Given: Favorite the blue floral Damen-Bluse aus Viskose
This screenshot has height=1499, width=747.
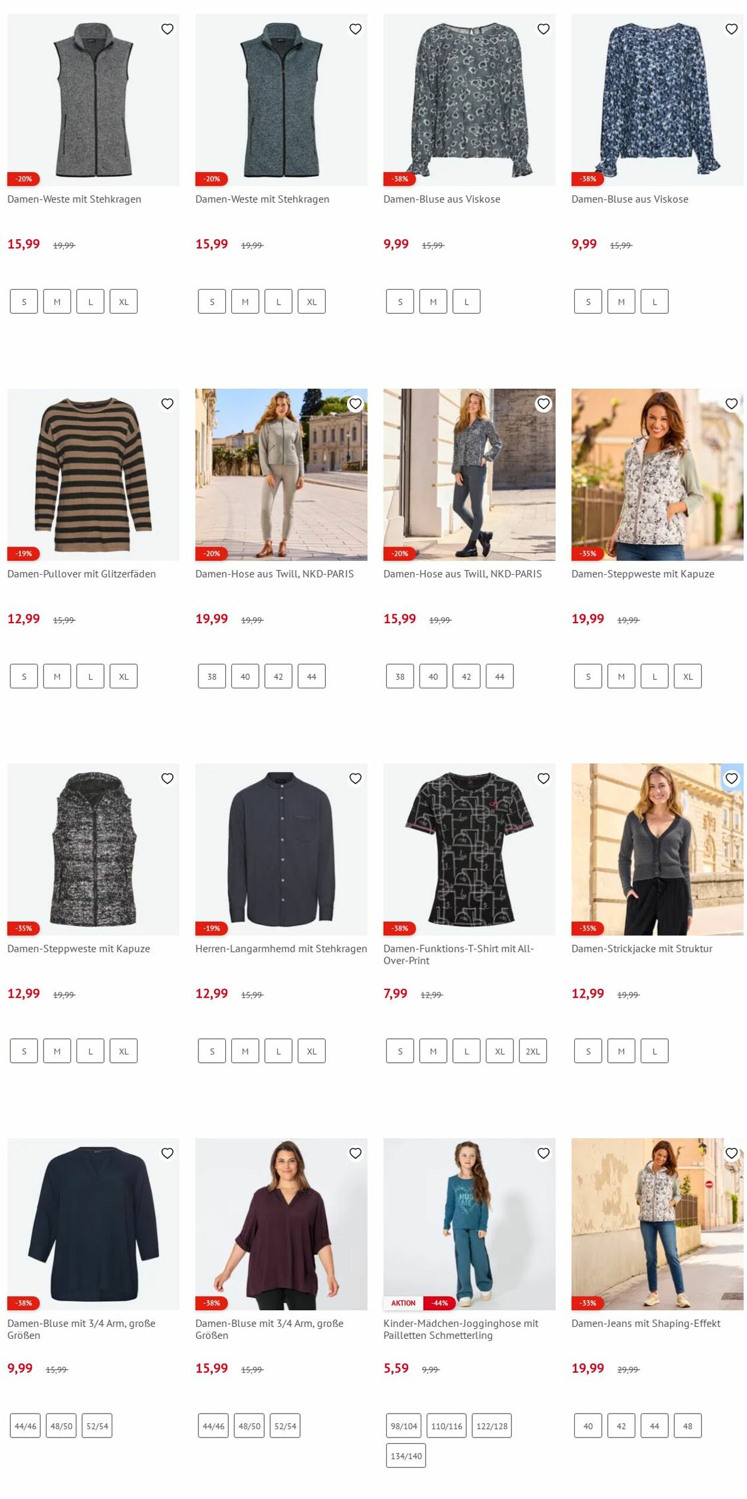Looking at the screenshot, I should pyautogui.click(x=731, y=29).
